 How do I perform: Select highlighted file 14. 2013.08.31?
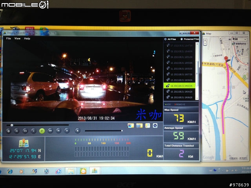(179, 86)
